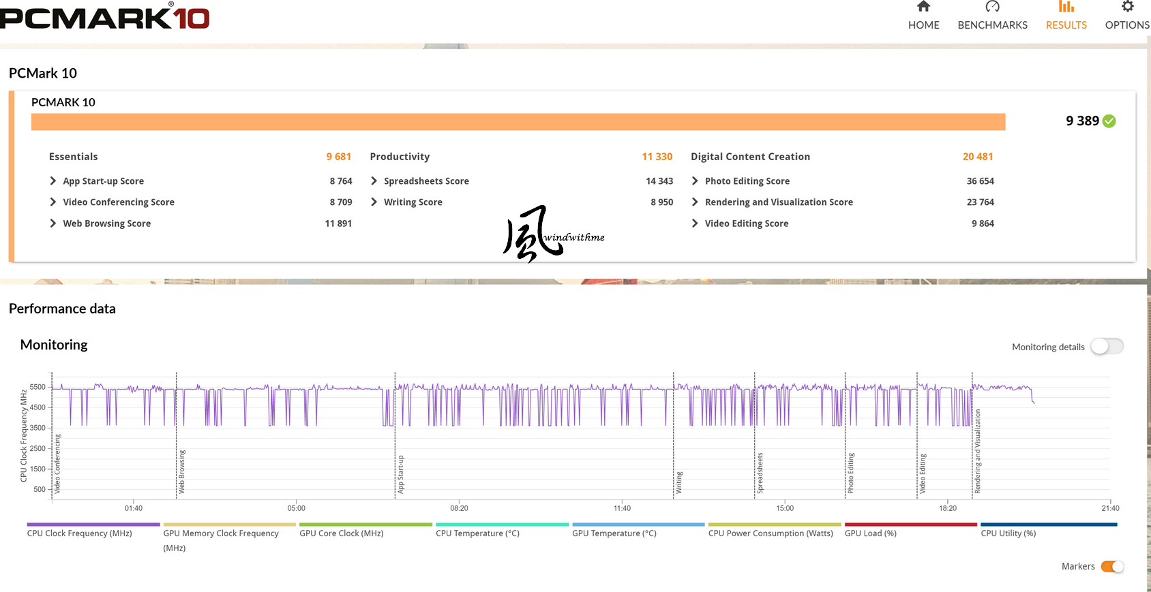Click the PCMark 10 logo
Viewport: 1151px width, 592px height.
click(x=104, y=18)
